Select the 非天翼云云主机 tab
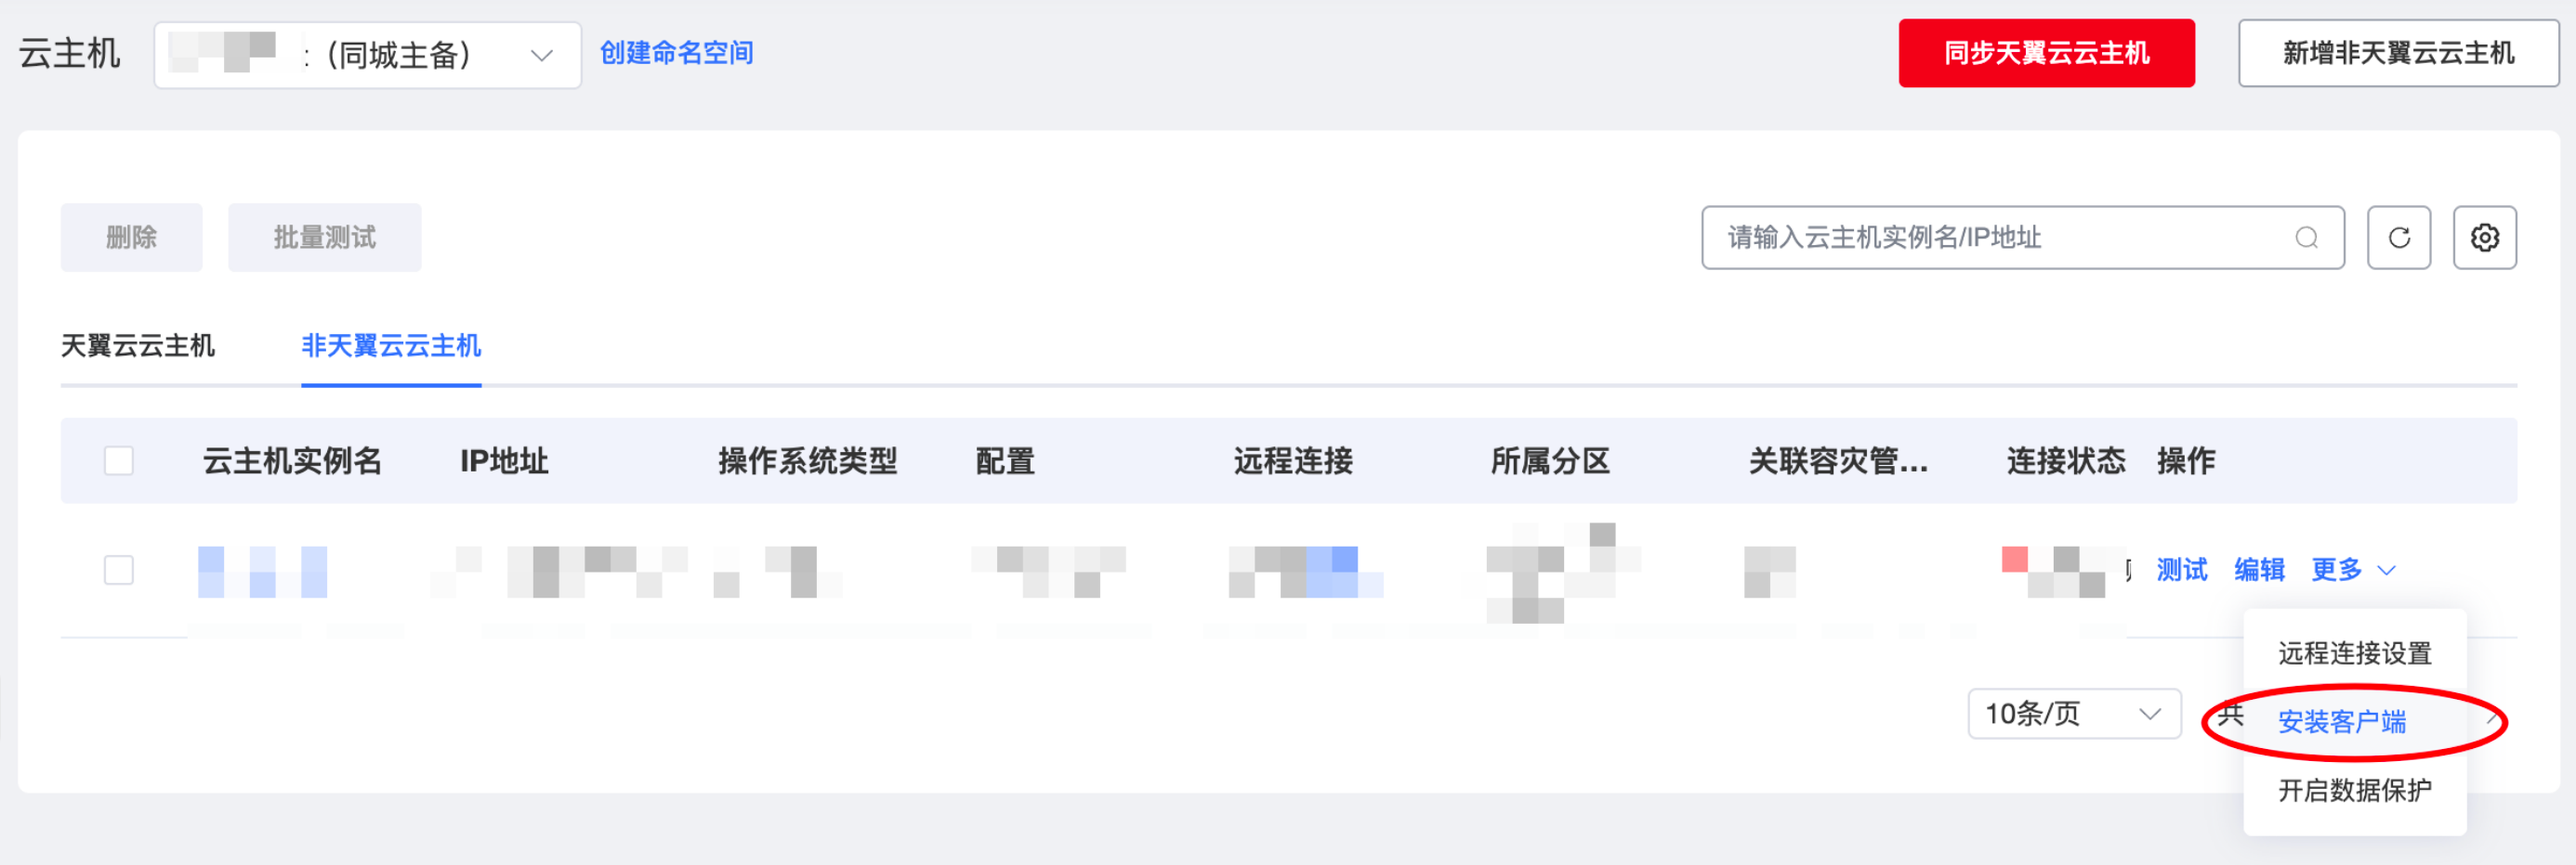Viewport: 2576px width, 865px height. click(x=391, y=345)
